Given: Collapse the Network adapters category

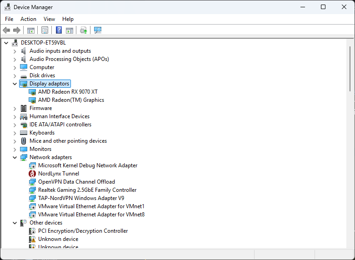Looking at the screenshot, I should [x=15, y=158].
